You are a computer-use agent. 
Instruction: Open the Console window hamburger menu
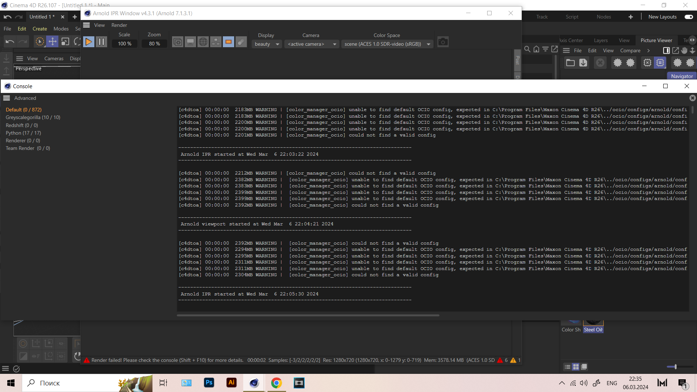tap(7, 98)
